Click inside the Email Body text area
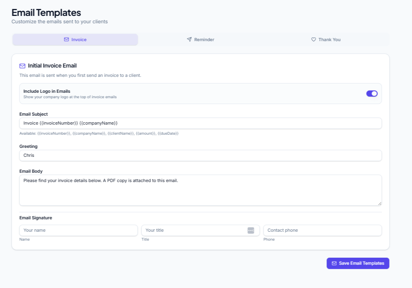The width and height of the screenshot is (412, 288). pos(201,190)
